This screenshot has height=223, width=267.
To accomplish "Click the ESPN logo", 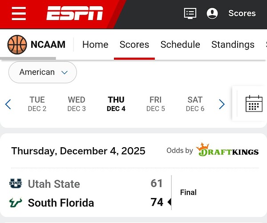I will 75,14.
